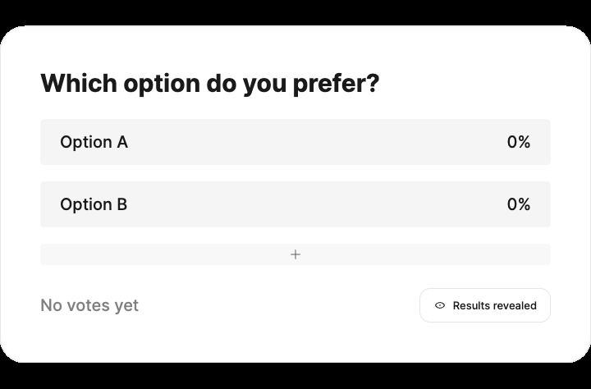Screen dimensions: 591x389
Task: Click the No votes yet label
Action: coord(89,305)
